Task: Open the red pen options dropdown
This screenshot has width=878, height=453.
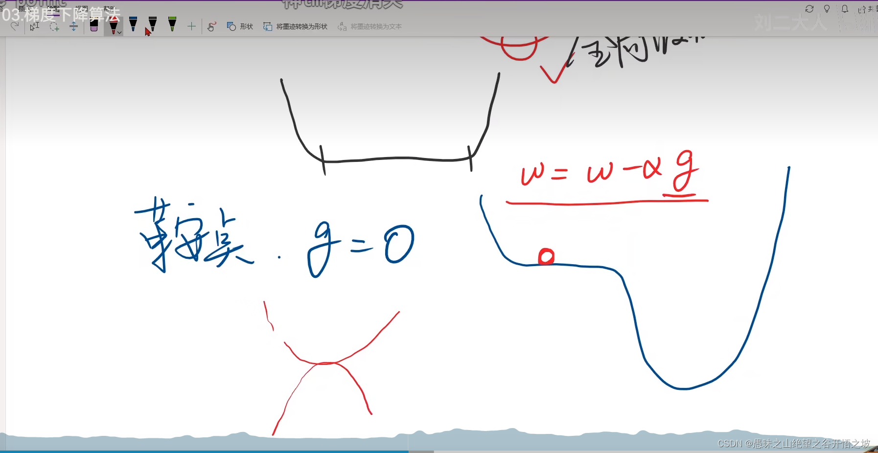Action: click(x=119, y=33)
